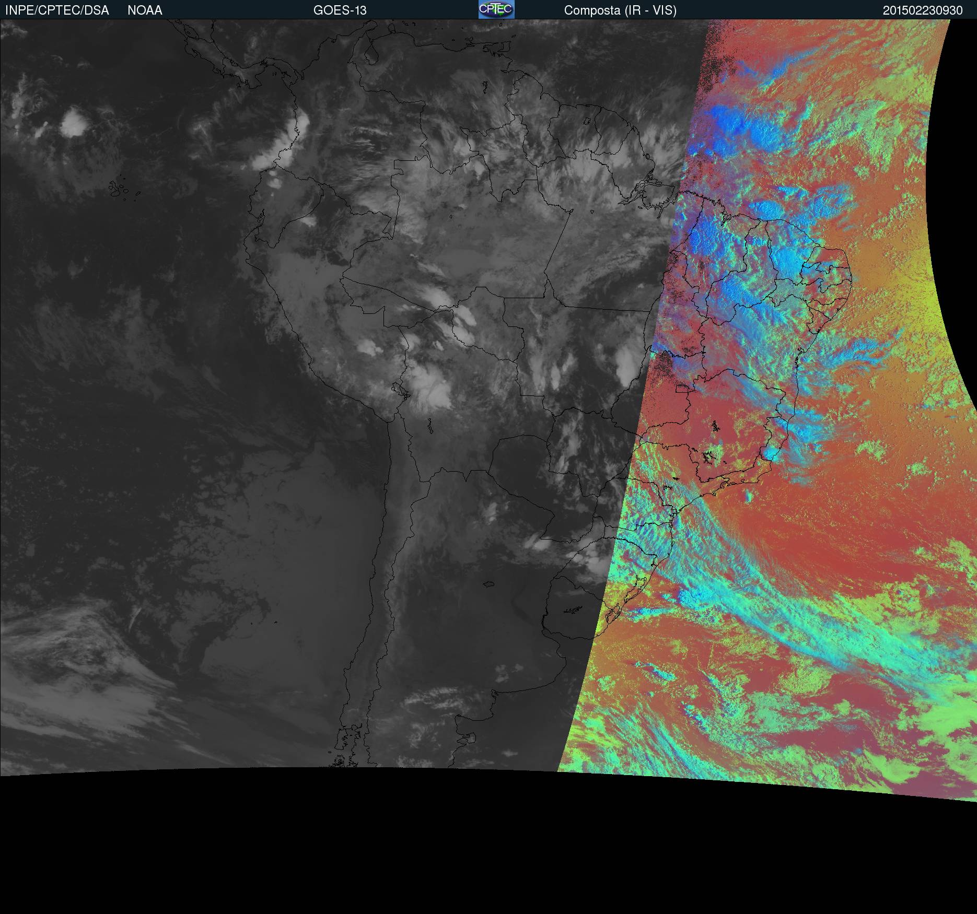Viewport: 977px width, 914px height.
Task: Click the CPTEC logo in header
Action: click(496, 9)
